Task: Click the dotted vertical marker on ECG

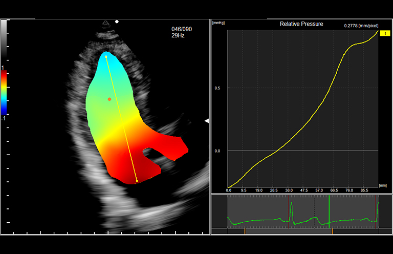Action: click(314, 213)
